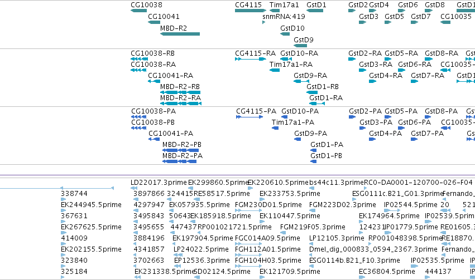
Task: Click the GstD2-RA transcript label
Action: coord(365,53)
